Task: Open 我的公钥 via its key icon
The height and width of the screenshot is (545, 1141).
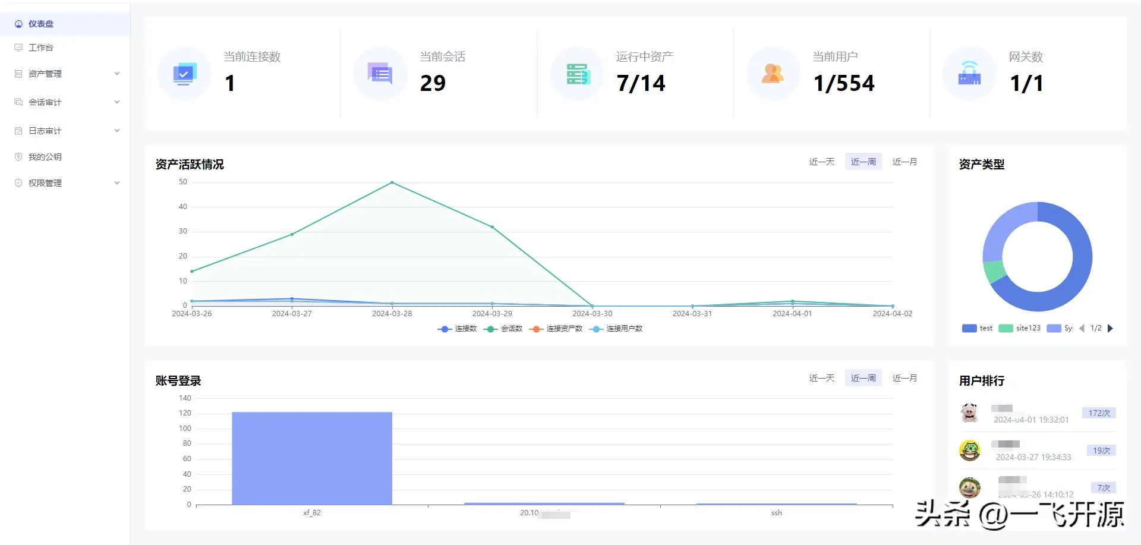Action: 18,157
